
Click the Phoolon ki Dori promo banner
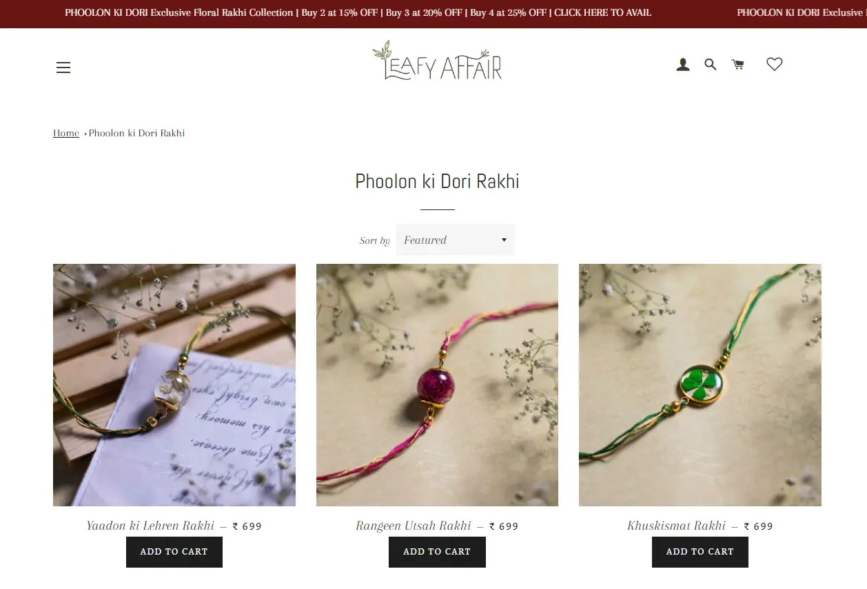tap(358, 12)
